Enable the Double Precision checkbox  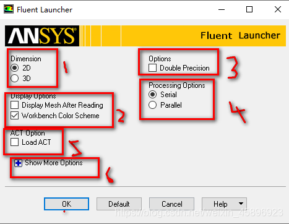pyautogui.click(x=152, y=68)
